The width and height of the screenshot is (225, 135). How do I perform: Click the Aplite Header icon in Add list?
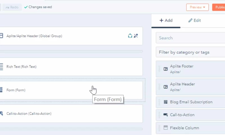click(166, 87)
